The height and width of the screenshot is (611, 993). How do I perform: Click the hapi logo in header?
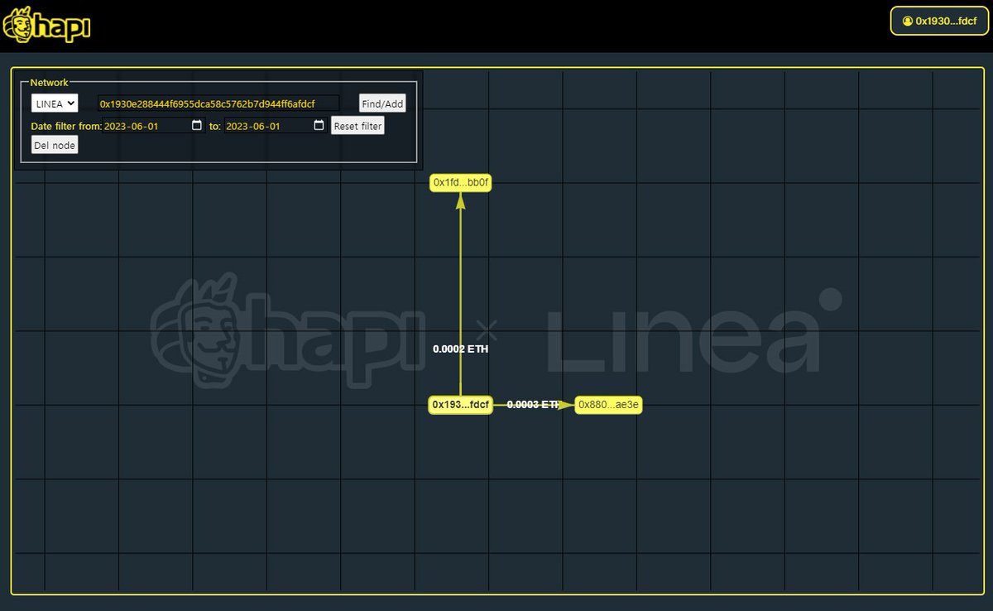(x=47, y=25)
